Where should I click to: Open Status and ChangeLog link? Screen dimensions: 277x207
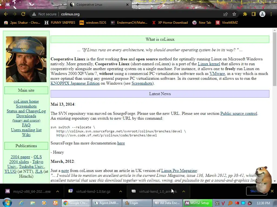[26, 111]
